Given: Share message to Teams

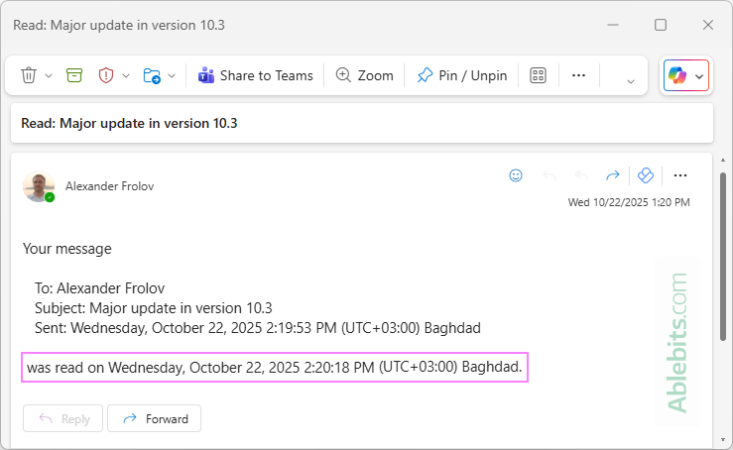Looking at the screenshot, I should 255,75.
